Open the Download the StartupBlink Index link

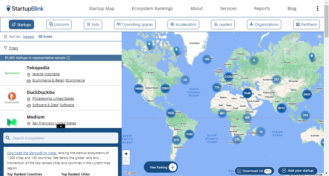[x=32, y=153]
